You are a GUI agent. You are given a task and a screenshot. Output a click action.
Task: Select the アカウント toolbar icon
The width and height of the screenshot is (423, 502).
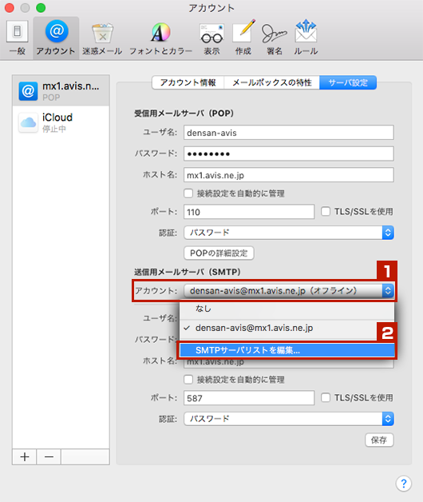pyautogui.click(x=57, y=38)
